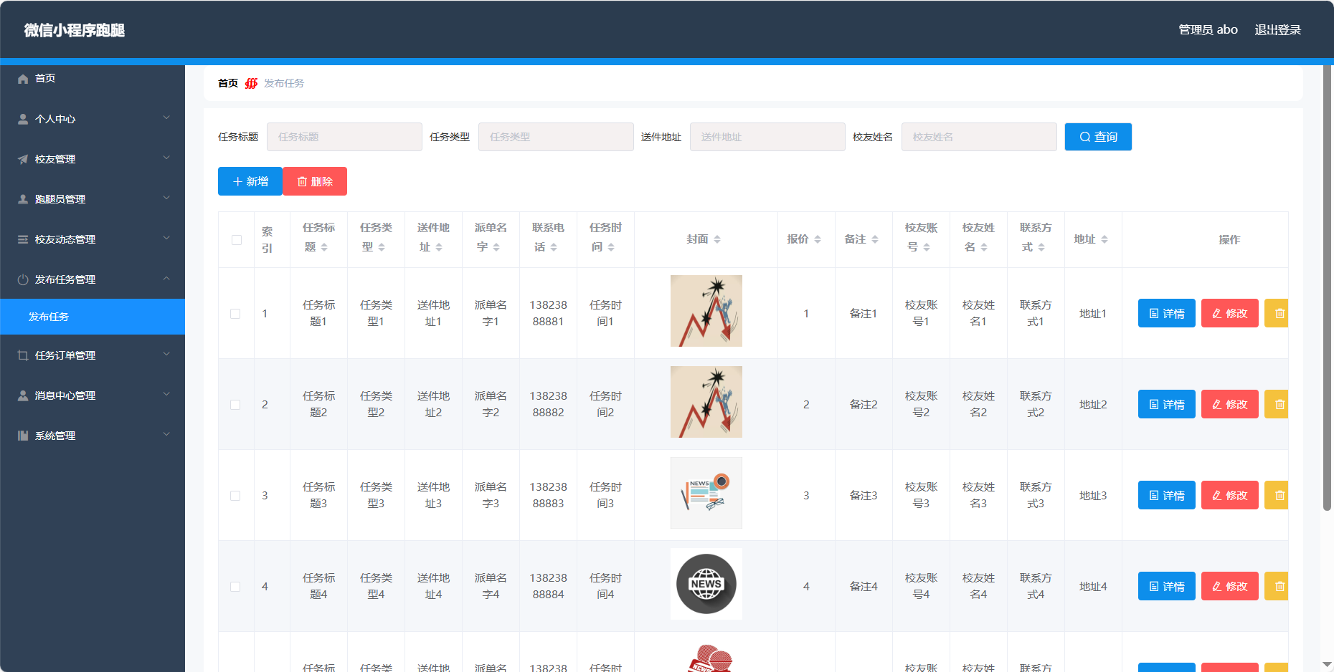Click the 发布任务管理 power icon
This screenshot has width=1334, height=672.
pos(23,279)
